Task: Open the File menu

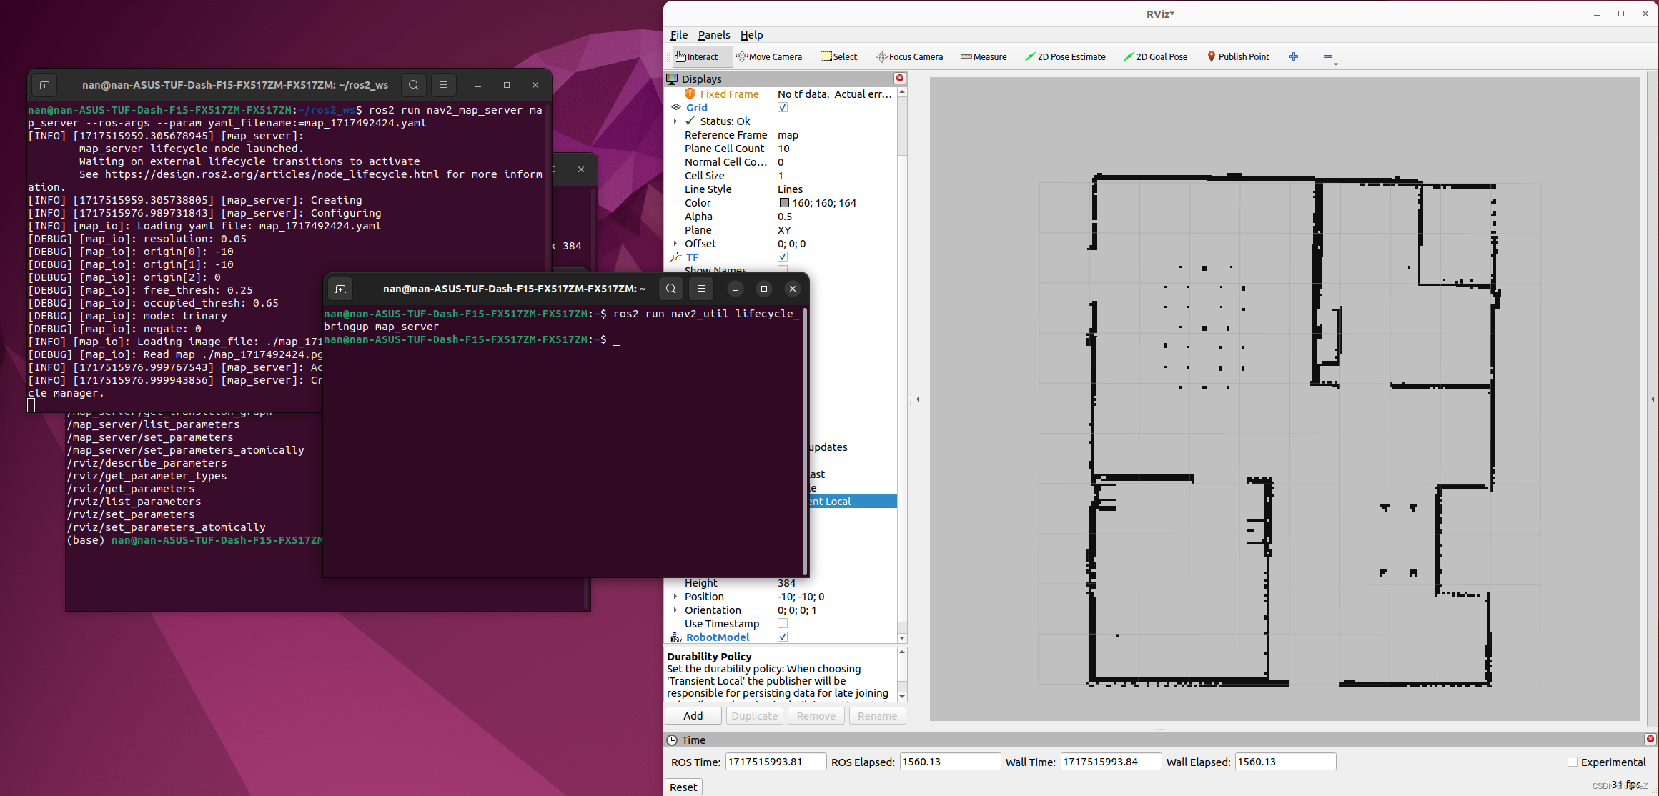Action: [x=678, y=35]
